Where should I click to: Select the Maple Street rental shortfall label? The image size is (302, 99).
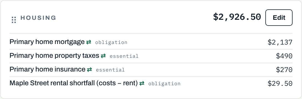coord(74,83)
